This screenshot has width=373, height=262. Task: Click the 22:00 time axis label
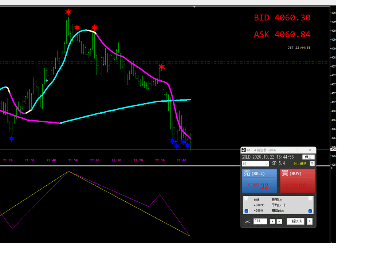(95, 160)
